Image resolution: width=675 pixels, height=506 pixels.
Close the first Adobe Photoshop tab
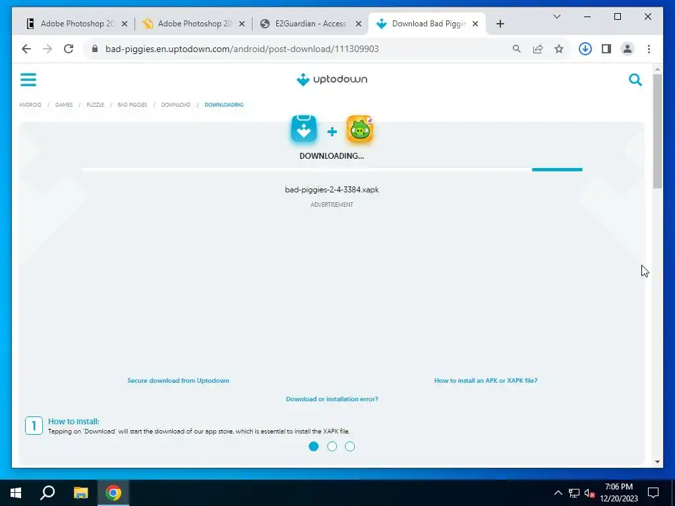pos(125,24)
